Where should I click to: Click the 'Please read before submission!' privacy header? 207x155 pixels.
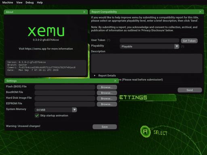click(141, 80)
